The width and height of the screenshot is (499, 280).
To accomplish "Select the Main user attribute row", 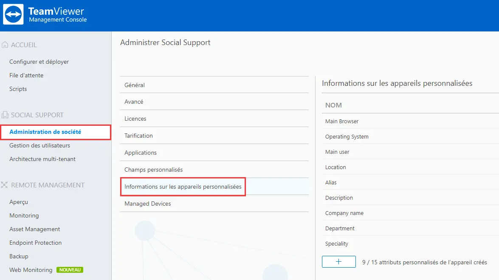I will pos(410,152).
